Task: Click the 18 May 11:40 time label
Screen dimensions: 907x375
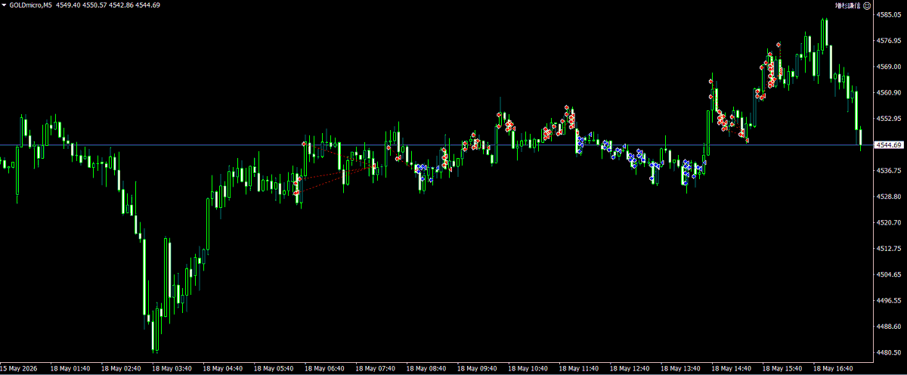Action: (579, 368)
